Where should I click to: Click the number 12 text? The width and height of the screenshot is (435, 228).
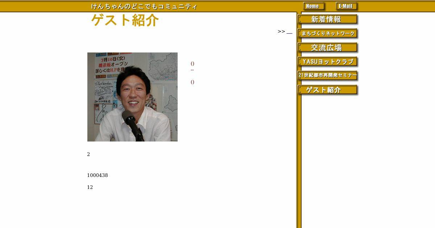[x=90, y=187]
